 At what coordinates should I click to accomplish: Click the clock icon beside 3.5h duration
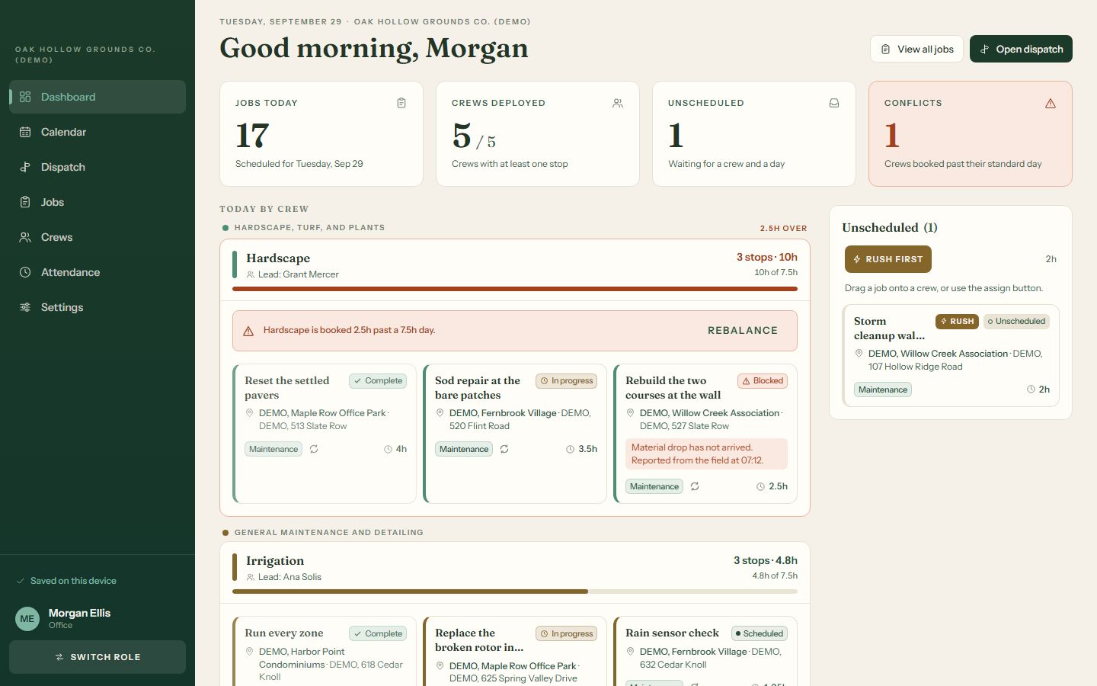click(x=570, y=450)
